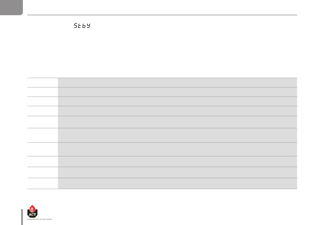The width and height of the screenshot is (320, 225).
Task: Click the second table row's white left cell
Action: [42, 92]
